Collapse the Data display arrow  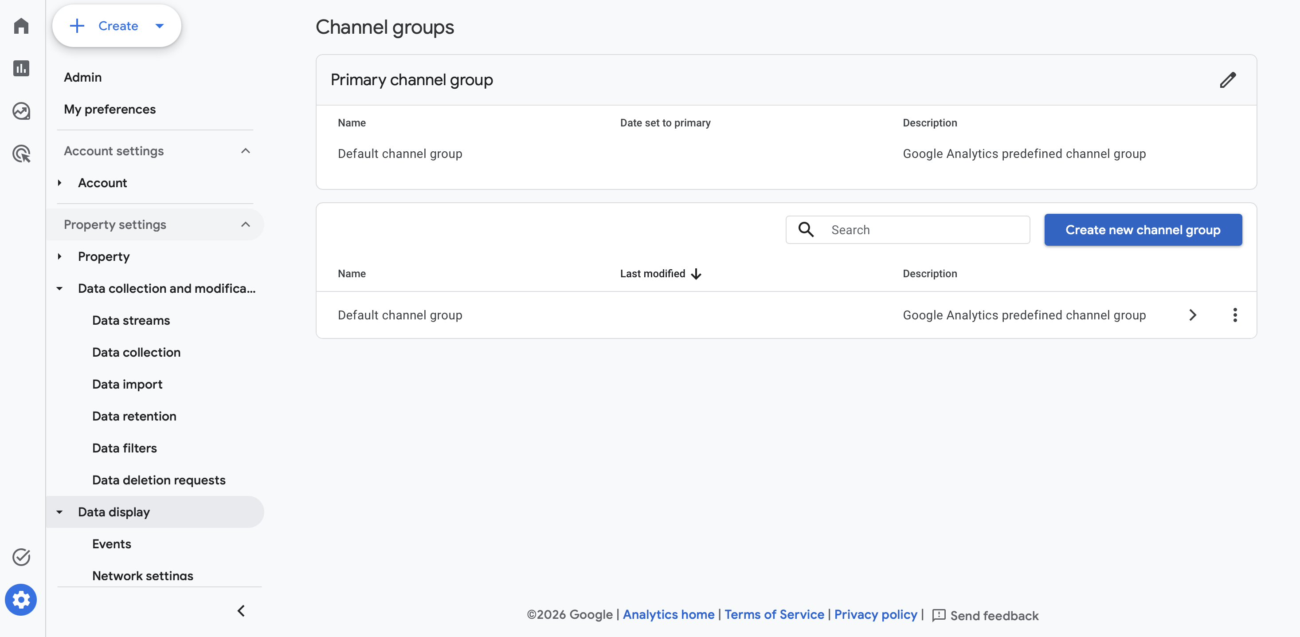coord(59,512)
